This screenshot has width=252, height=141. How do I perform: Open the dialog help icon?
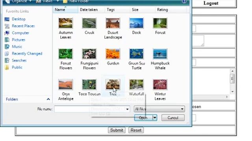[x=184, y=2]
